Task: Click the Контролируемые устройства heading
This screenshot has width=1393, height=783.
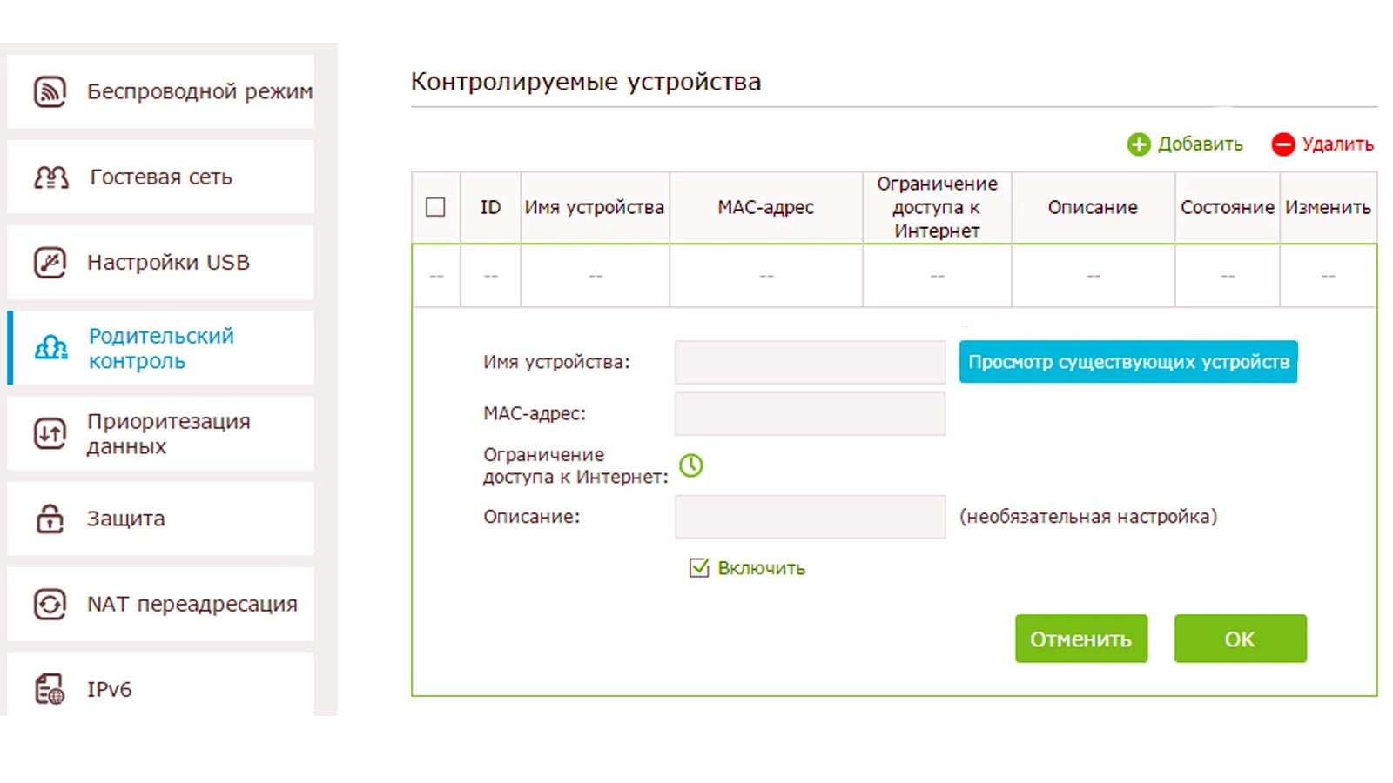Action: (586, 82)
